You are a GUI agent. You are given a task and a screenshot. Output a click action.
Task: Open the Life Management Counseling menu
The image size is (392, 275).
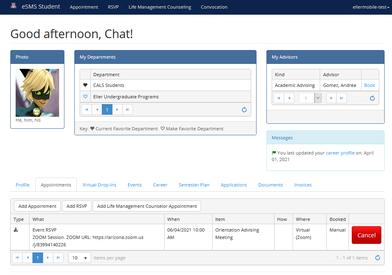pyautogui.click(x=160, y=7)
